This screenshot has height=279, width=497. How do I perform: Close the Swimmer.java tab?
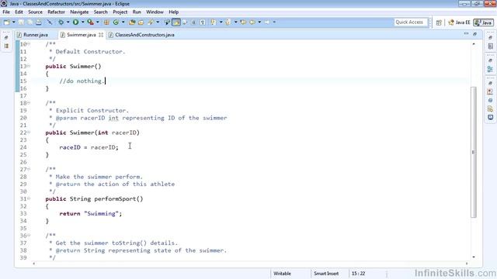click(101, 35)
